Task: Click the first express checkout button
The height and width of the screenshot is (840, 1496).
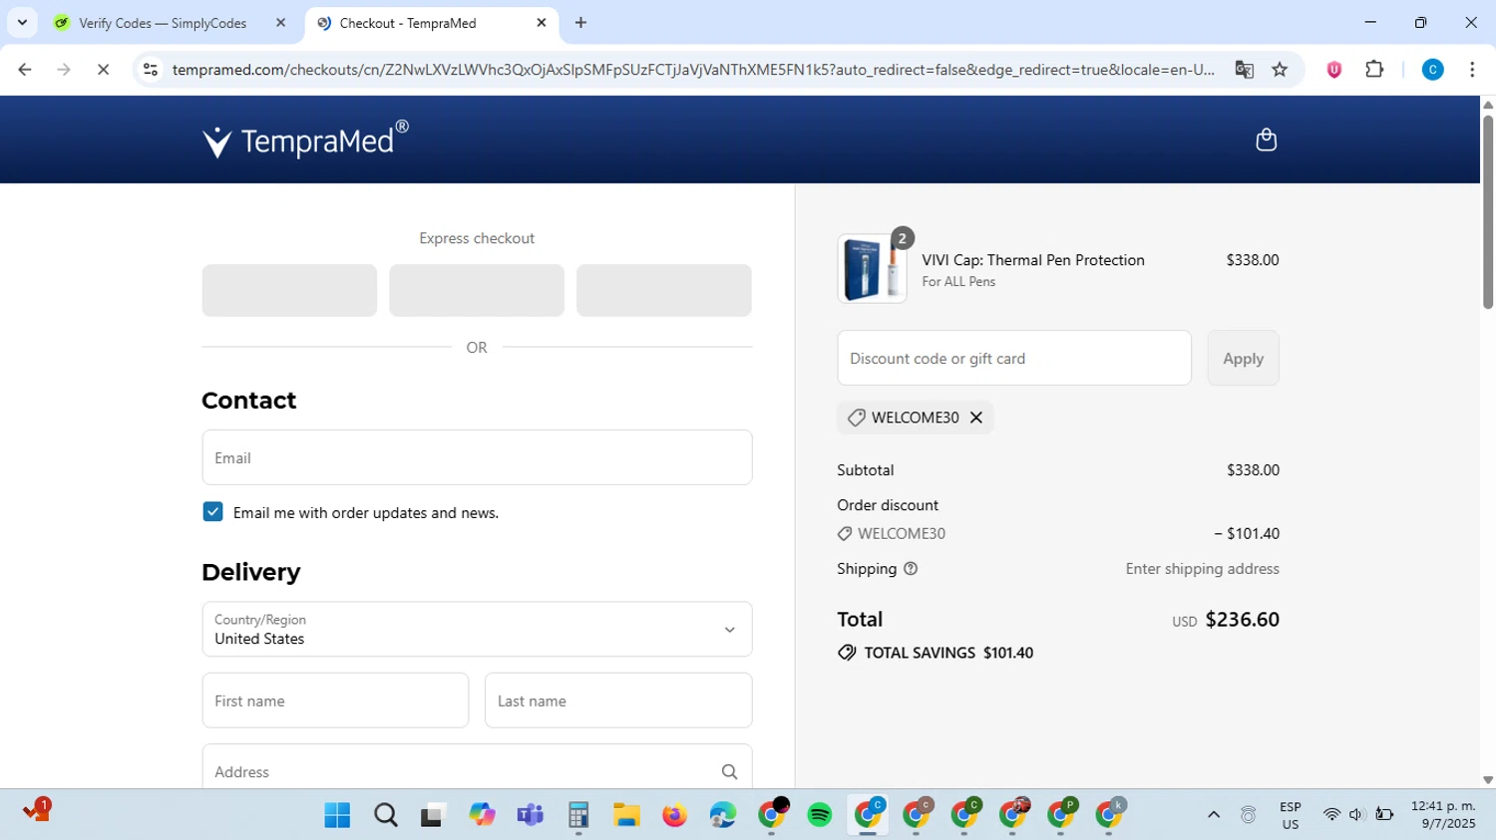Action: point(289,290)
